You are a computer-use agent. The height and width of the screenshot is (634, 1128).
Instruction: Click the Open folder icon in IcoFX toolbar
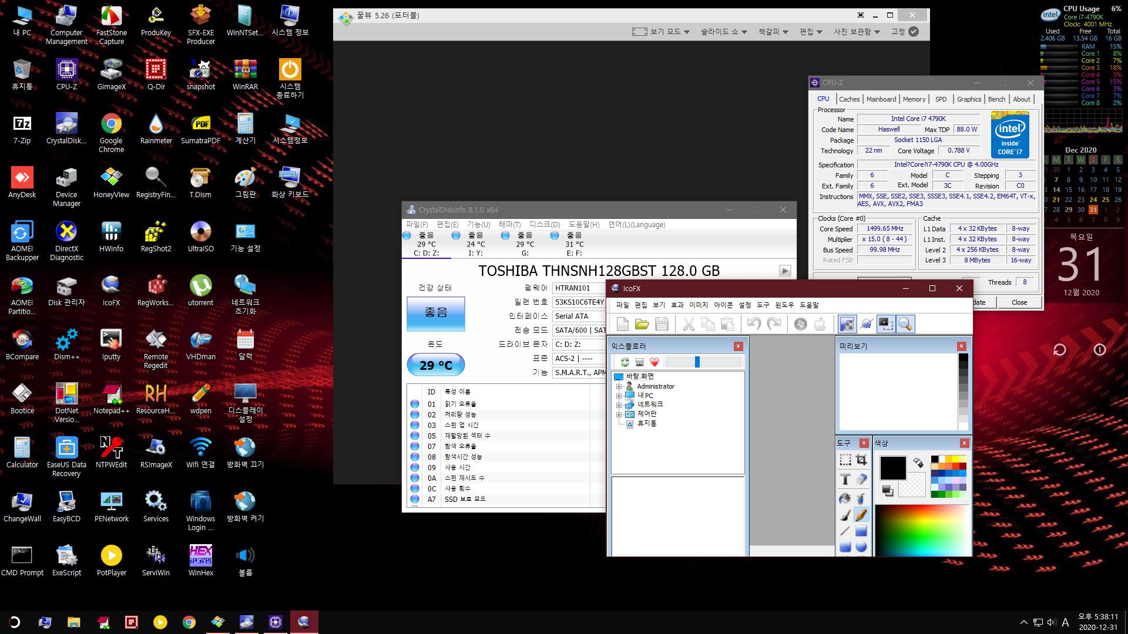pos(642,324)
